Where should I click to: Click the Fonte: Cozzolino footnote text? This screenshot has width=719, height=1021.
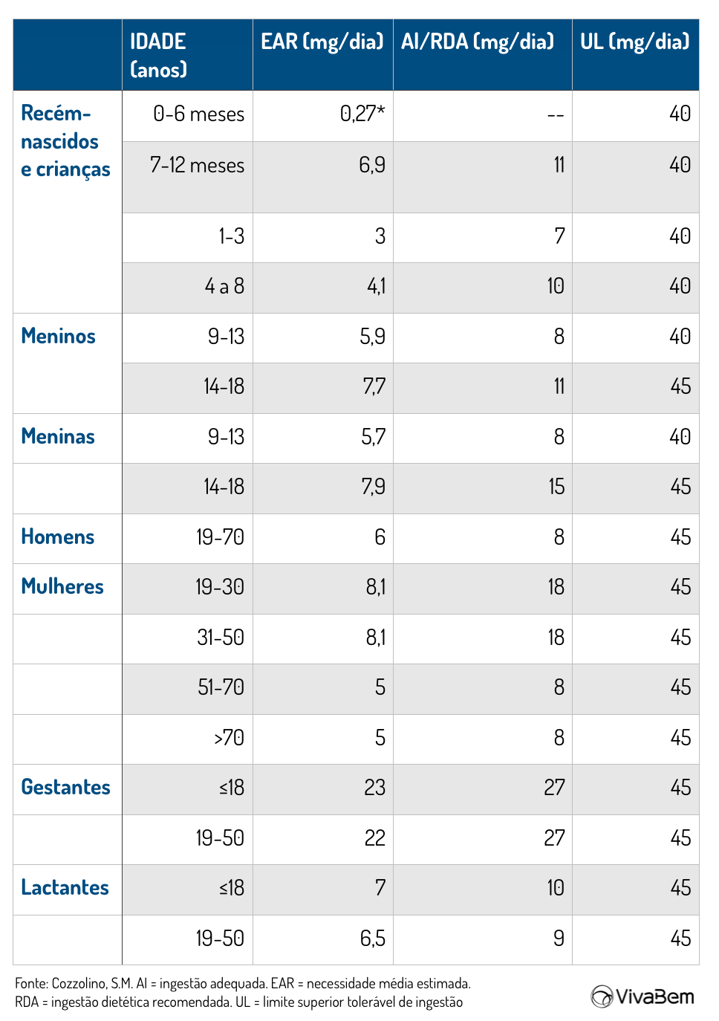(242, 984)
